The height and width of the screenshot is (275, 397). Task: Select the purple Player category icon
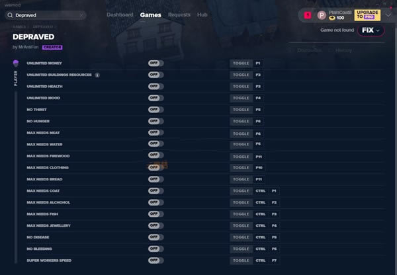tap(15, 63)
